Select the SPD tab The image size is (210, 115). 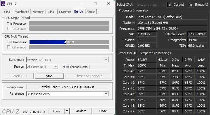51,12
